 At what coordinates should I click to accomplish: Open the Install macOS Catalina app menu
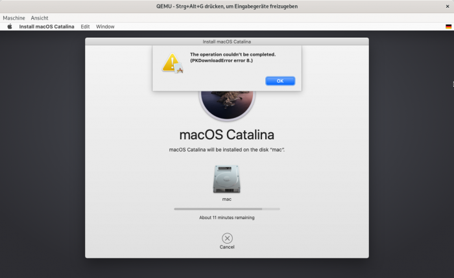coord(47,27)
